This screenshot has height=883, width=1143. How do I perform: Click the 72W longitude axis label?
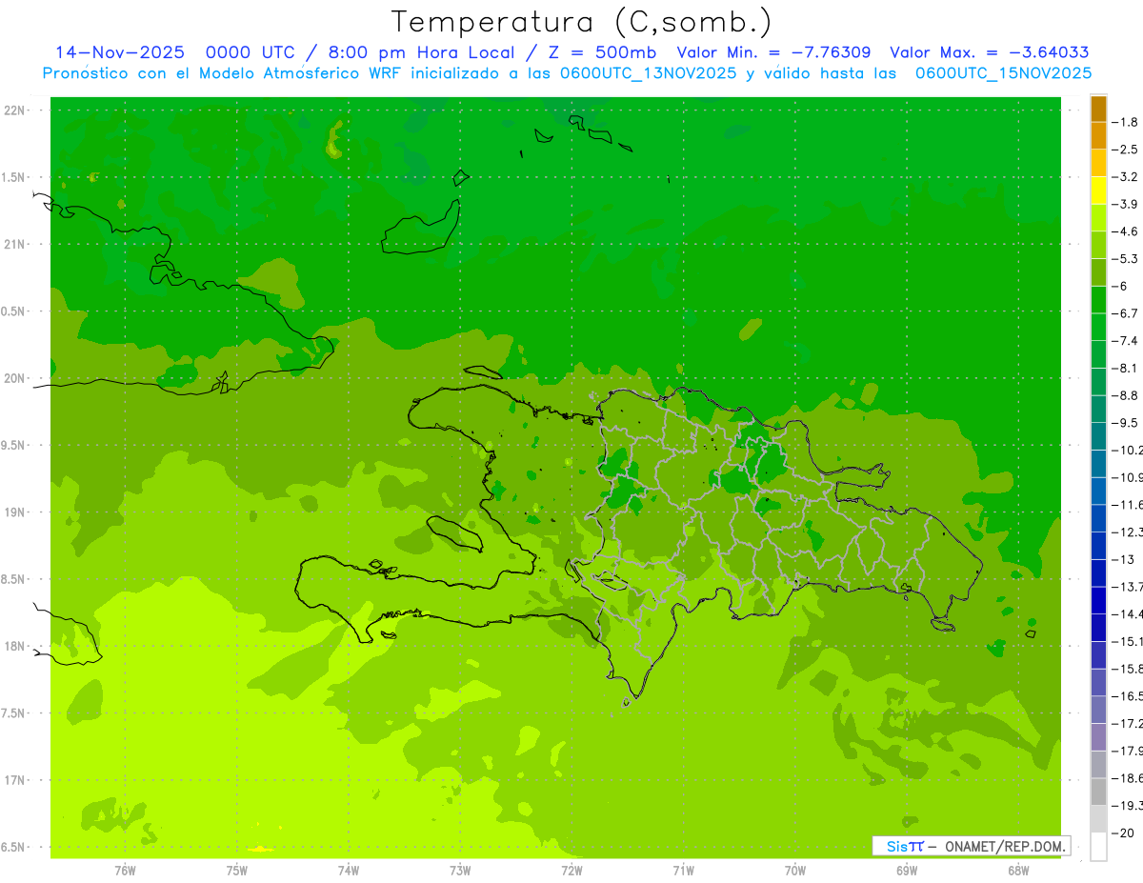click(571, 872)
